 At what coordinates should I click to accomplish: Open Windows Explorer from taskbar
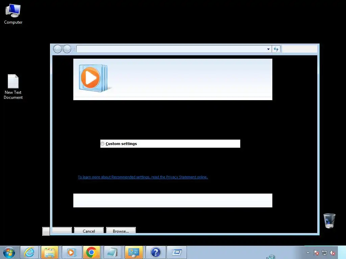pyautogui.click(x=50, y=252)
